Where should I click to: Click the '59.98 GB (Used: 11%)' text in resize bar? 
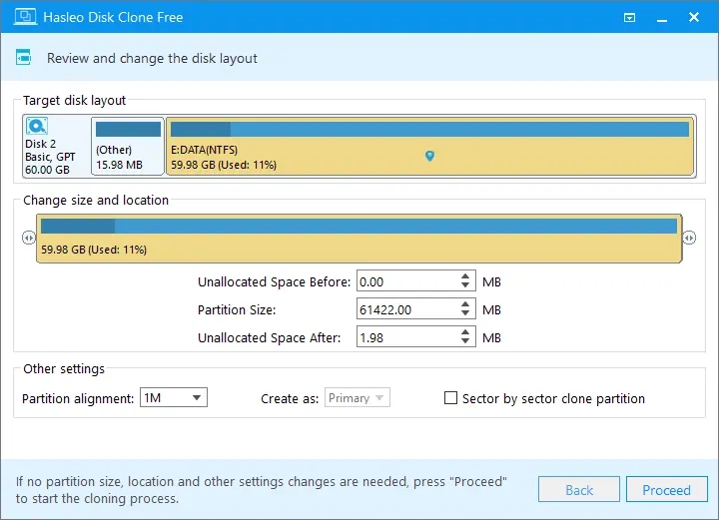tap(94, 250)
